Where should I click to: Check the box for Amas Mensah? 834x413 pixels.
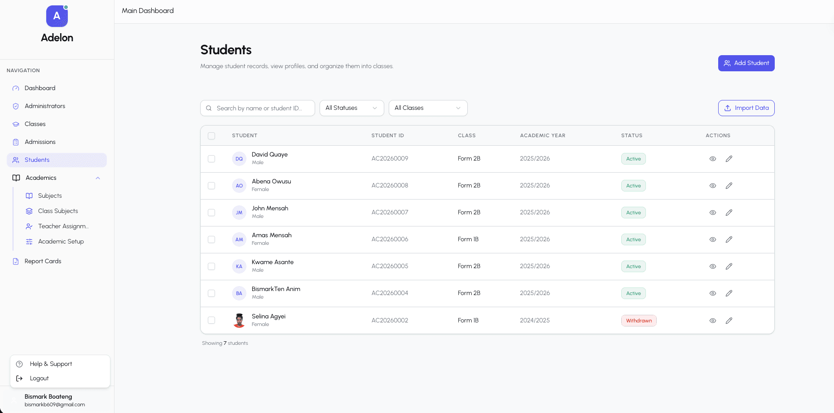click(x=211, y=239)
